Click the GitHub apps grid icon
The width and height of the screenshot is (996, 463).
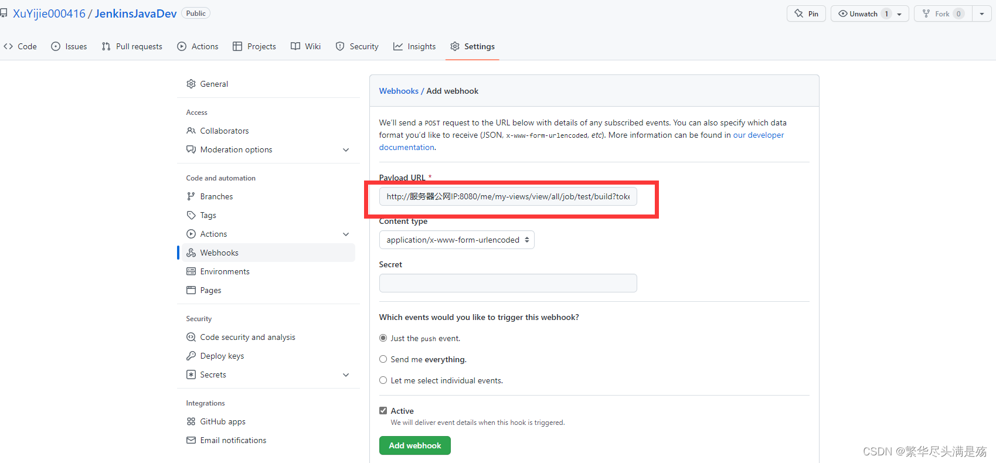(x=191, y=421)
